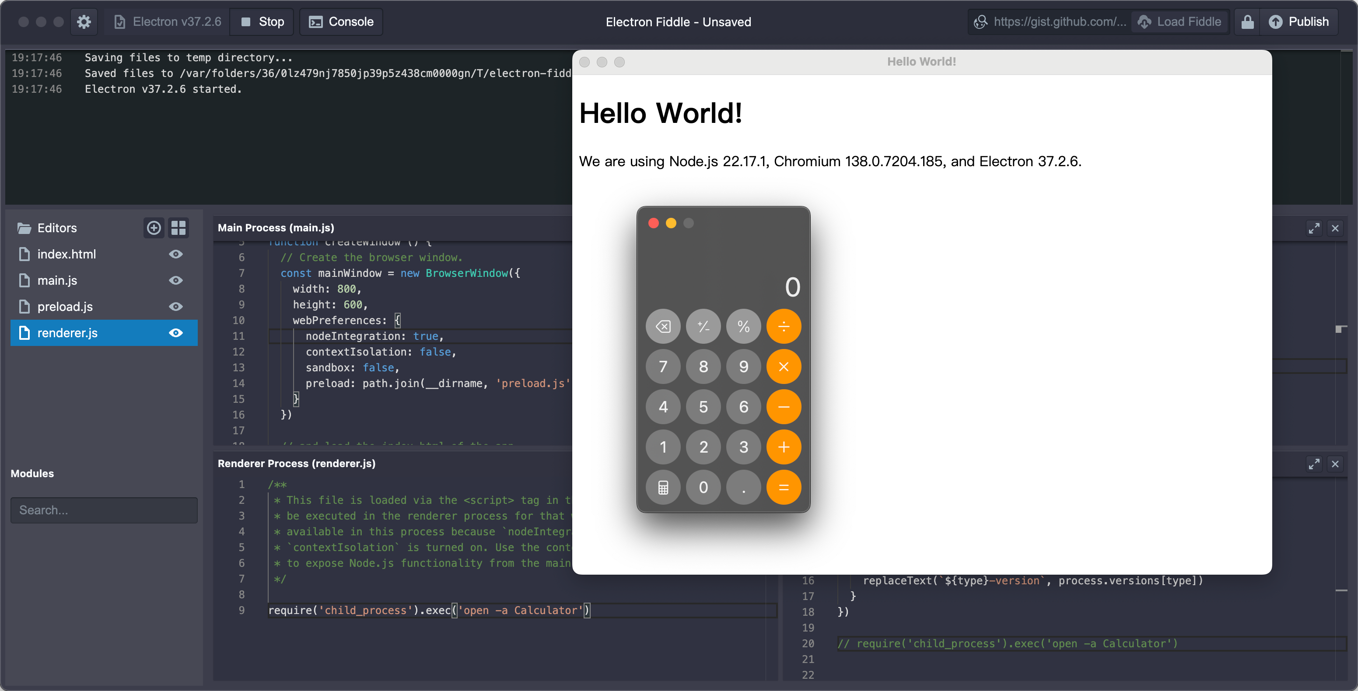Click Calculator multiply key
This screenshot has height=691, width=1358.
(x=784, y=366)
